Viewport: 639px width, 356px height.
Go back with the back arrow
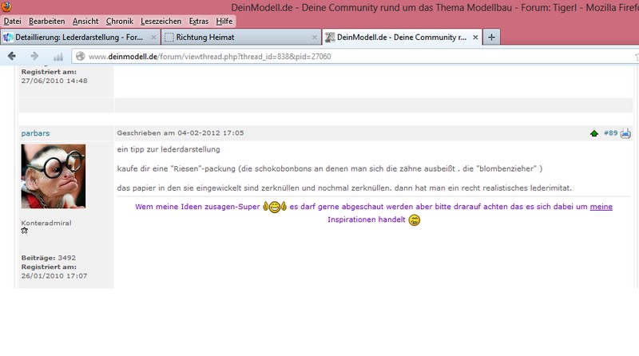pos(12,56)
